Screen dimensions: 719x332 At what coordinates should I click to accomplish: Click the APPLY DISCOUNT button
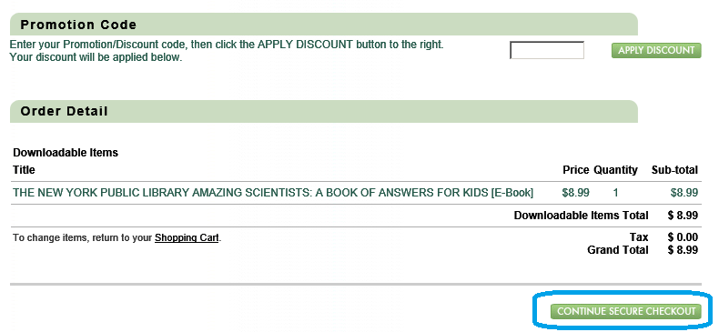[656, 50]
